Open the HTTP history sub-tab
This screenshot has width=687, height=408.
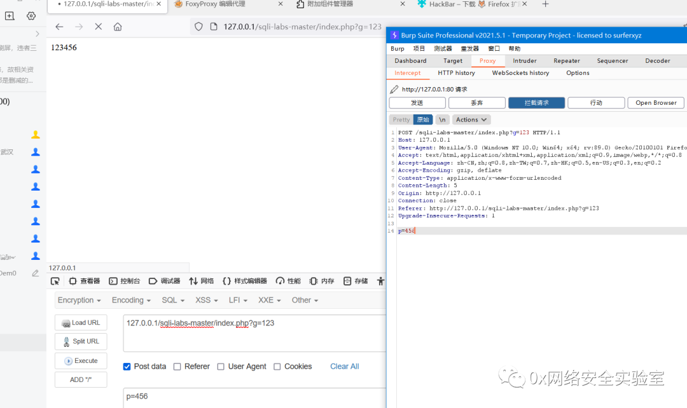456,73
